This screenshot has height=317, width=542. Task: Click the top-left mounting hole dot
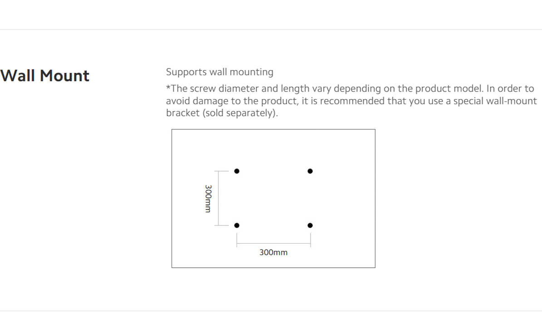pyautogui.click(x=237, y=171)
